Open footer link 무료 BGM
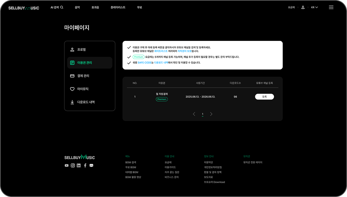This screenshot has width=347, height=197. pyautogui.click(x=130, y=167)
